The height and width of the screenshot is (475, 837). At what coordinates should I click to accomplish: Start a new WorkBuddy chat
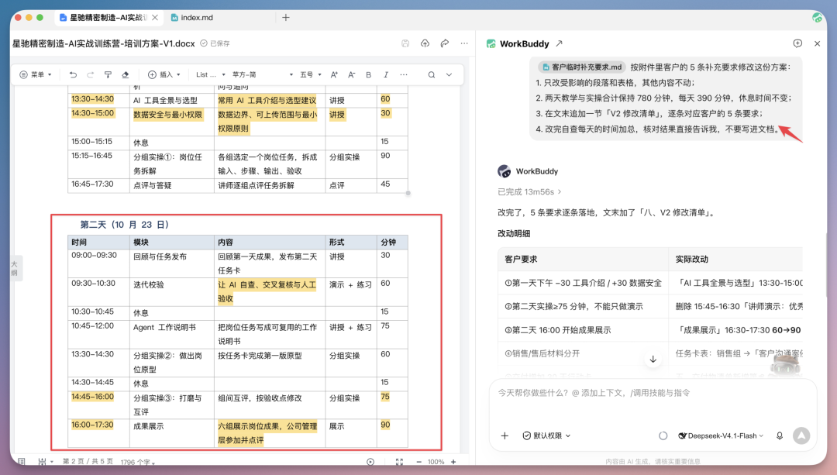[797, 43]
